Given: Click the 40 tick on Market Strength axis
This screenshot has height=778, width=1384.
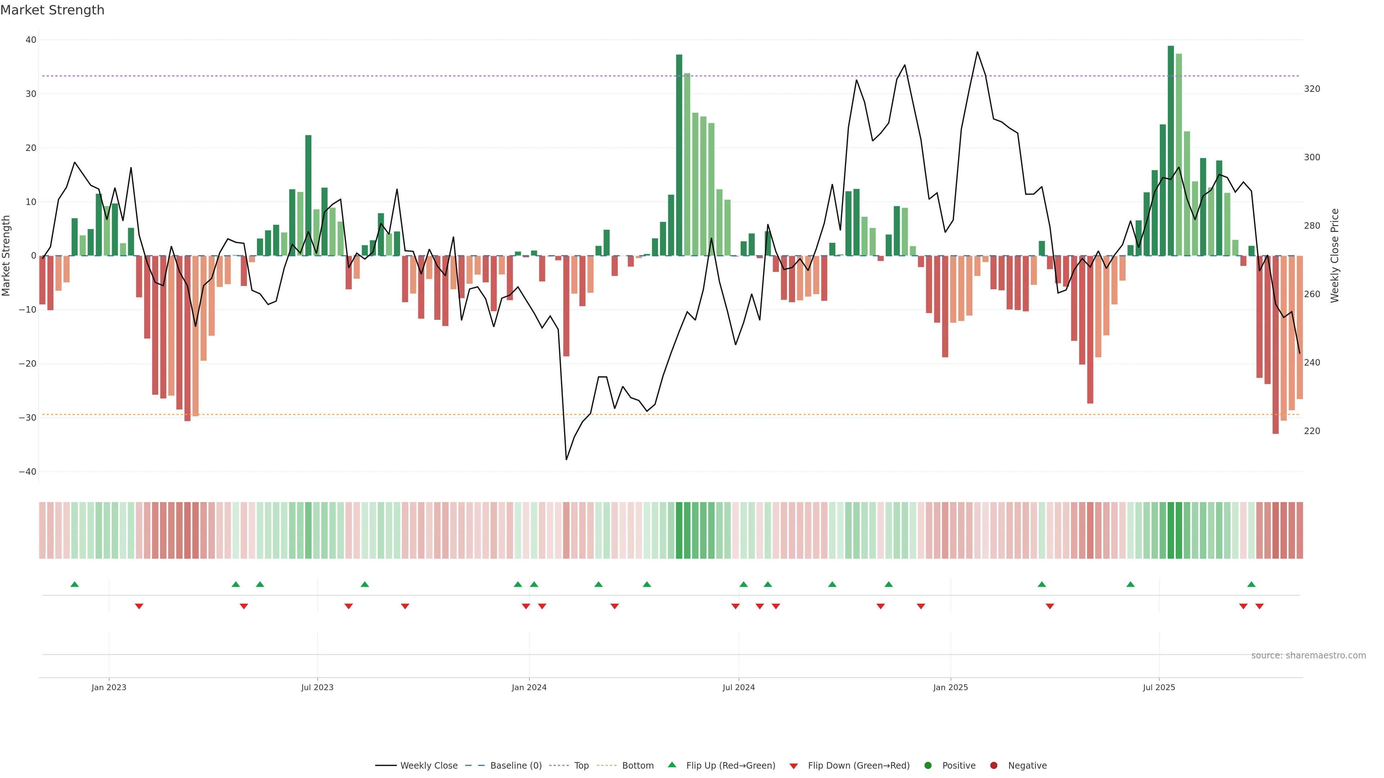Looking at the screenshot, I should pos(31,40).
